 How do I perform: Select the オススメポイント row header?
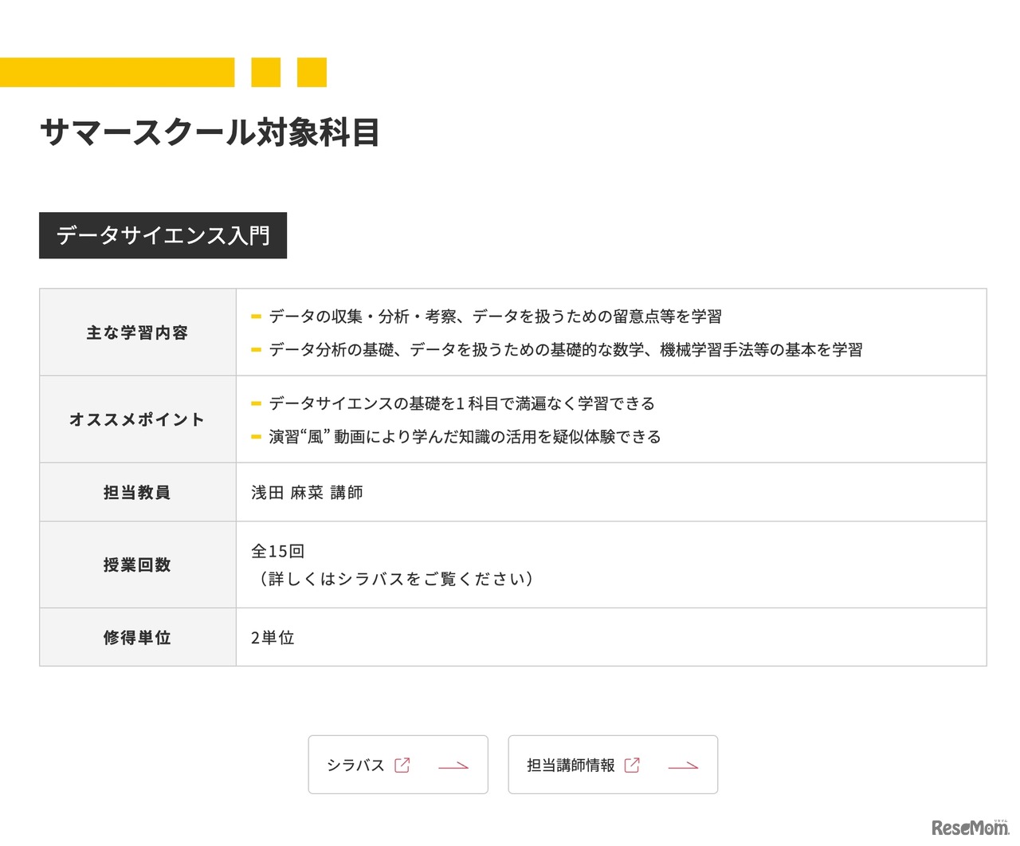137,419
